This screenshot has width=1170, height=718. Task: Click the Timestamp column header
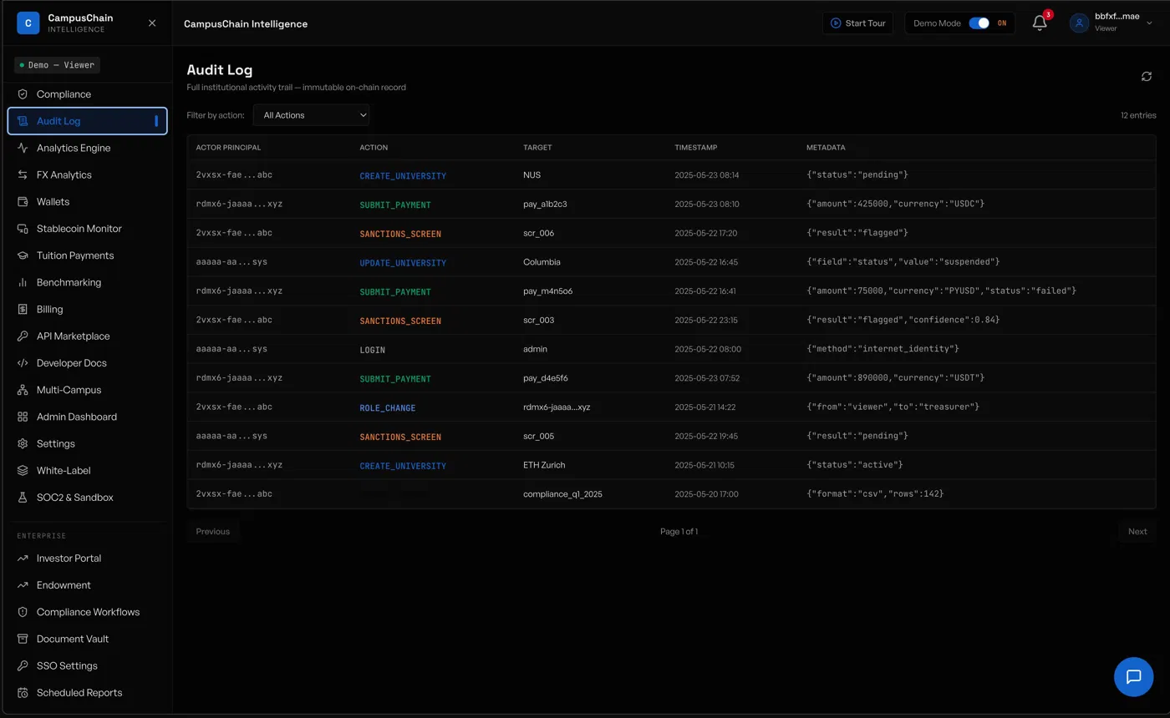(696, 148)
